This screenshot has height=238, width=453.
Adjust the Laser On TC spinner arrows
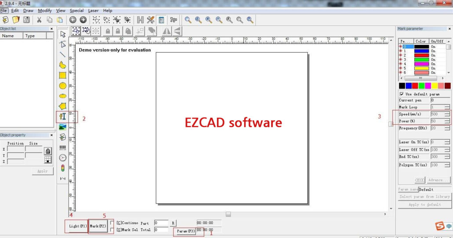(447, 142)
